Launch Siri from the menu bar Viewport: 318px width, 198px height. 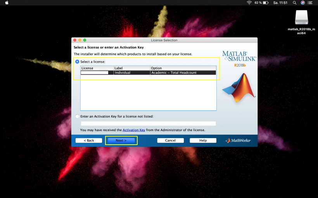[x=302, y=3]
